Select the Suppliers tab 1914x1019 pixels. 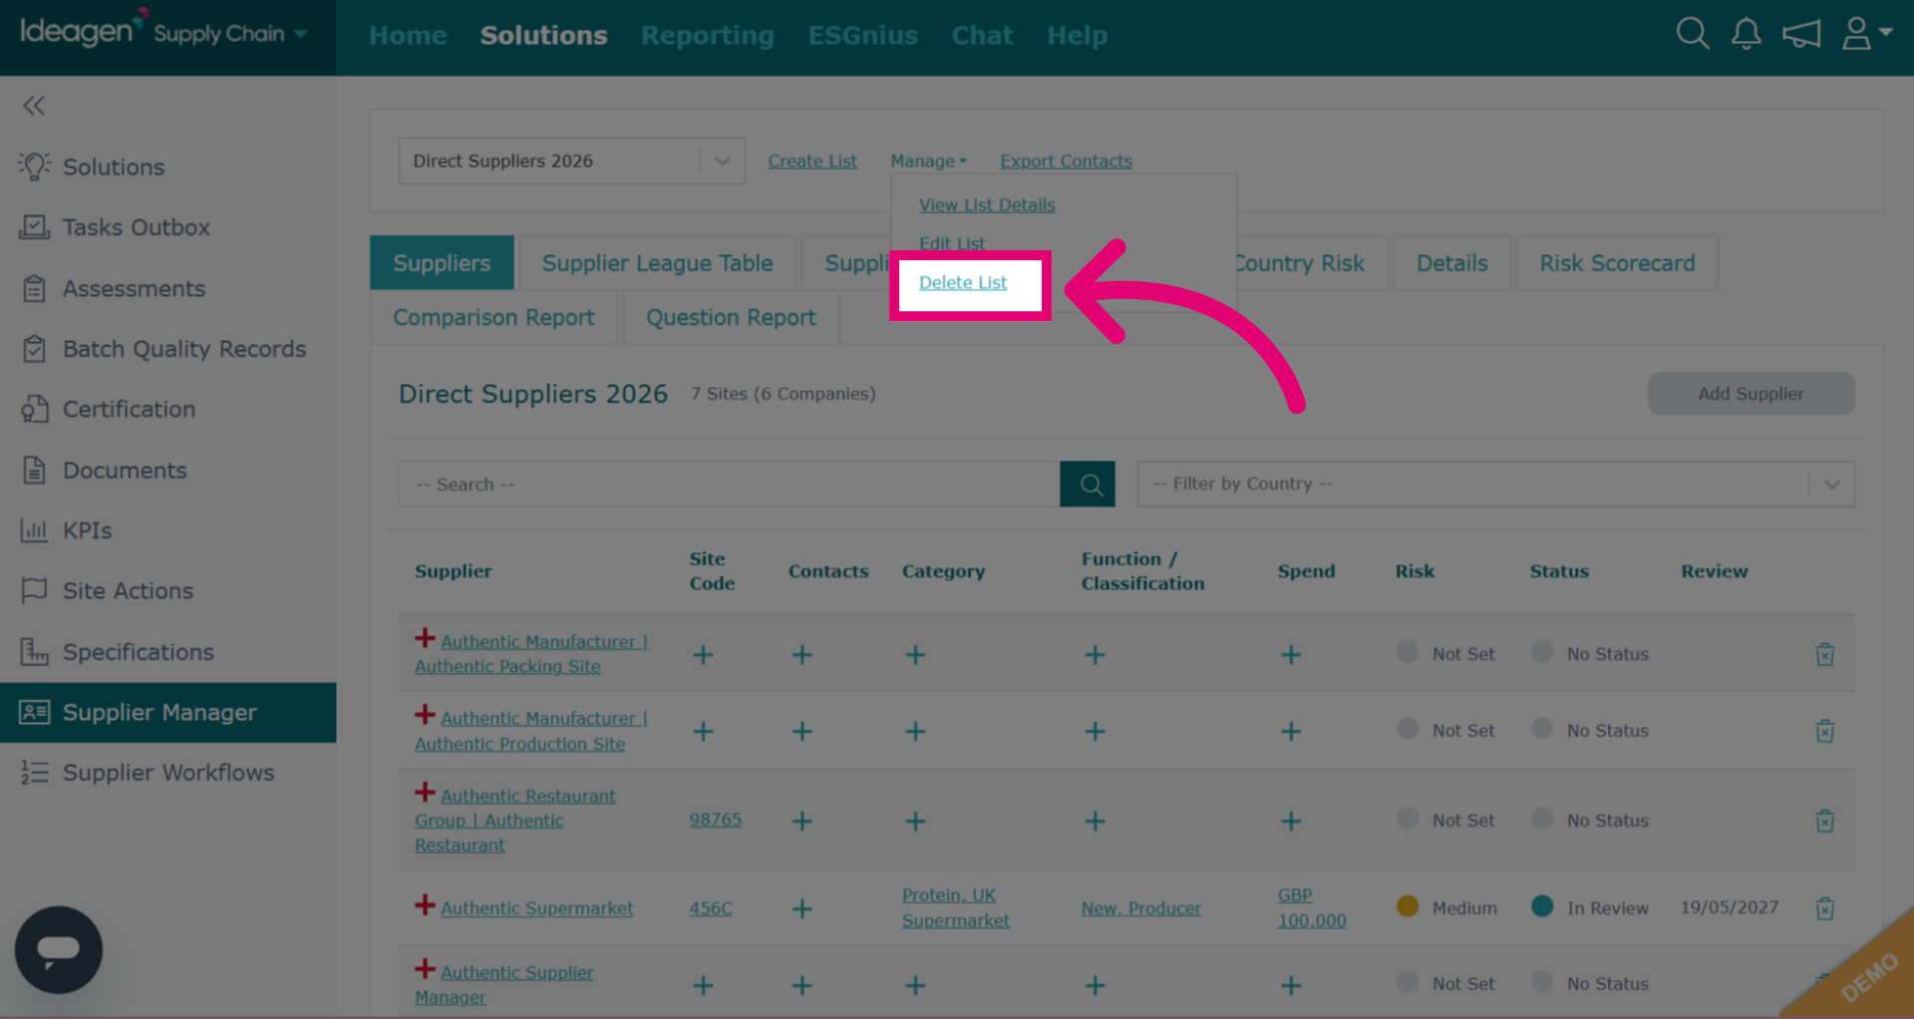click(442, 263)
